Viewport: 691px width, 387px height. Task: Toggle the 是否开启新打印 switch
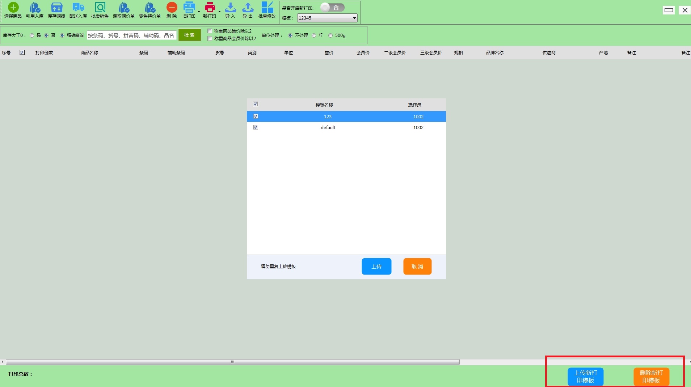click(332, 8)
